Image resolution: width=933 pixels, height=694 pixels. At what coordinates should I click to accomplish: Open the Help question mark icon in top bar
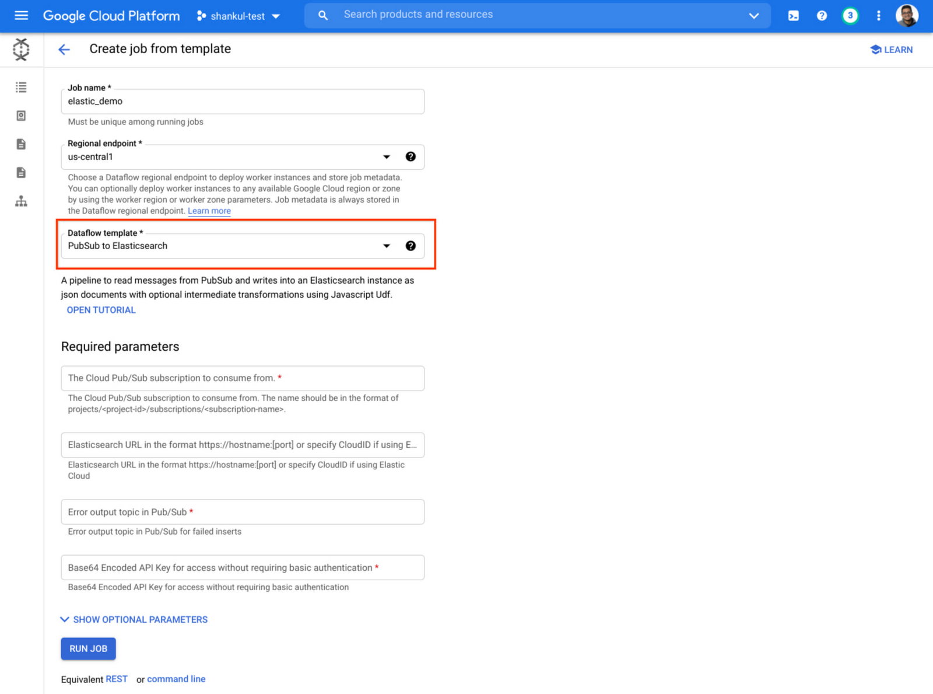[822, 16]
